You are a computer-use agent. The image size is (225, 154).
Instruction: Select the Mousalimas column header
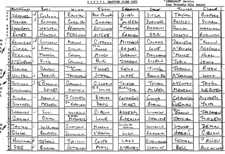click(20, 9)
